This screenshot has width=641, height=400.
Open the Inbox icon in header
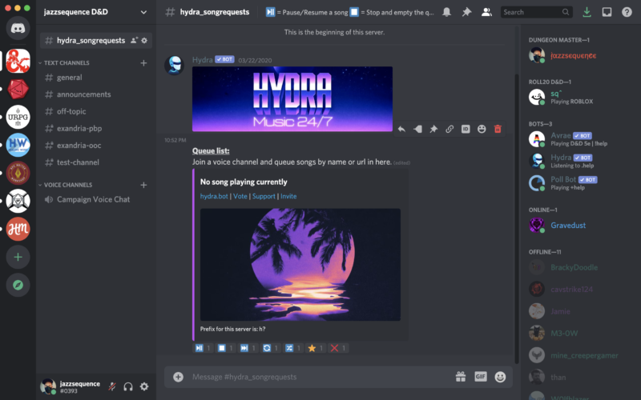point(607,12)
